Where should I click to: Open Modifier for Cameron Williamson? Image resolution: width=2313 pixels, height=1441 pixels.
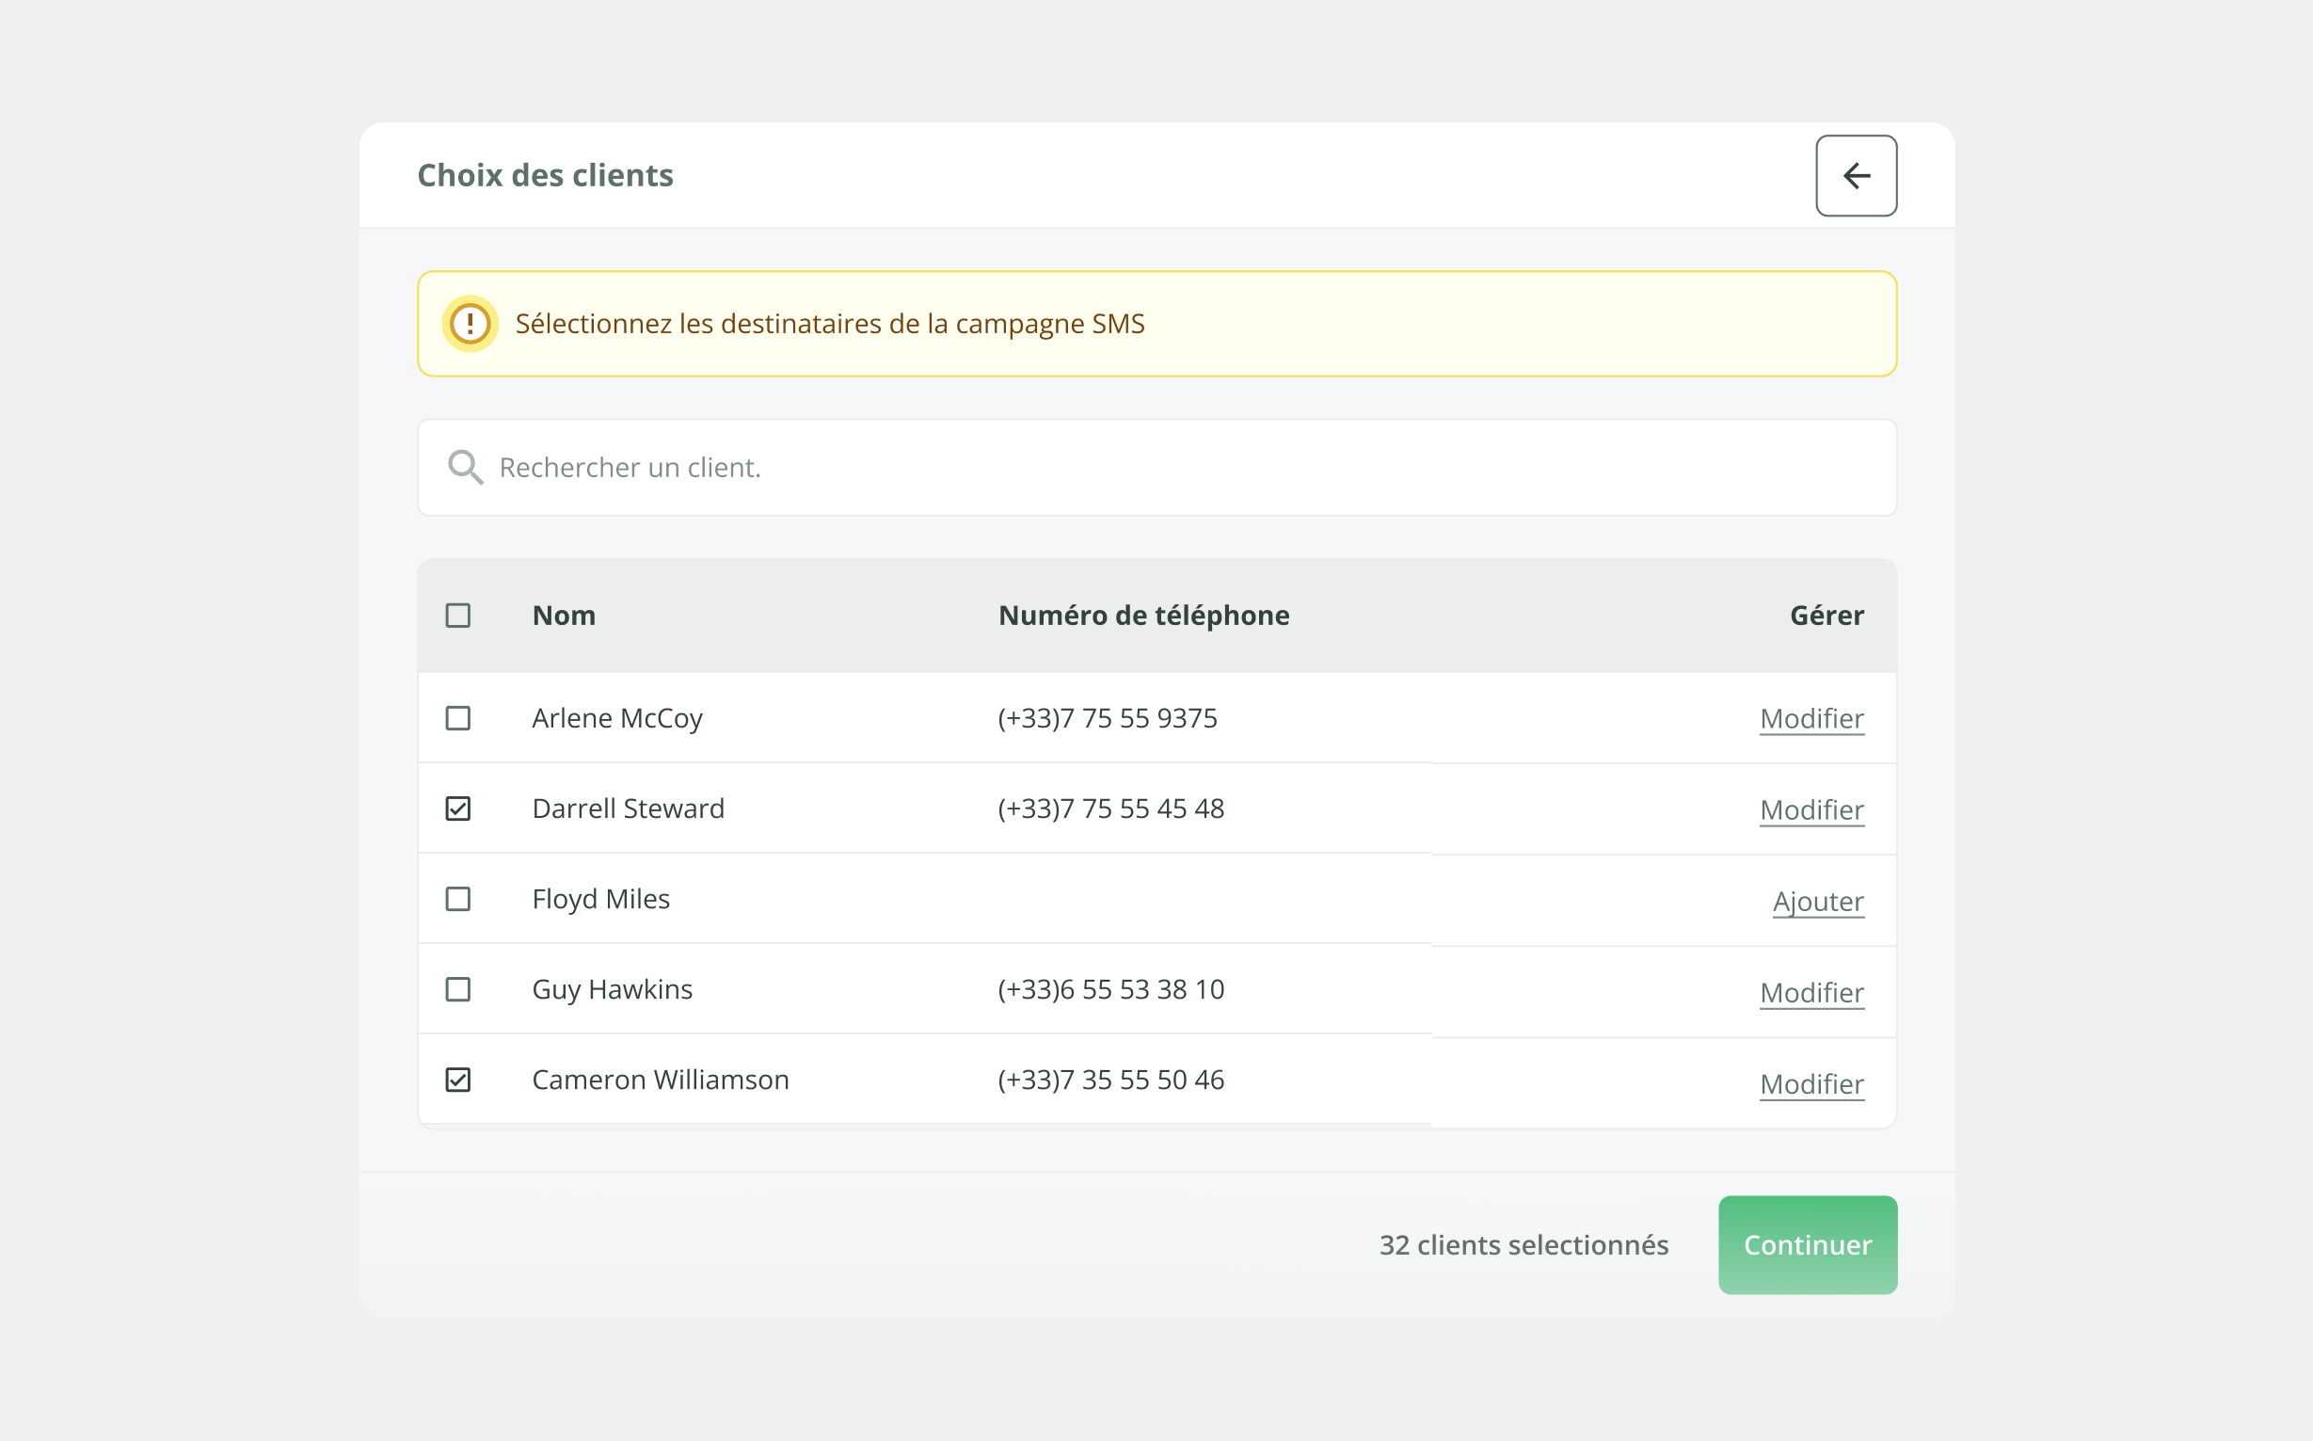tap(1811, 1084)
